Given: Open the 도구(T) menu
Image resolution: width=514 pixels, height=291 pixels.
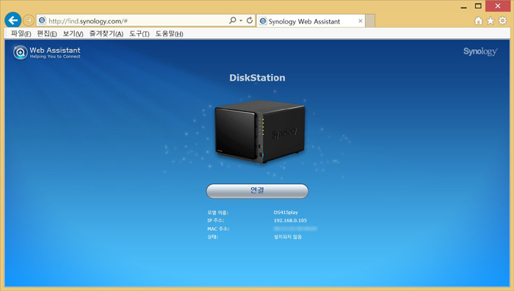Looking at the screenshot, I should tap(140, 34).
